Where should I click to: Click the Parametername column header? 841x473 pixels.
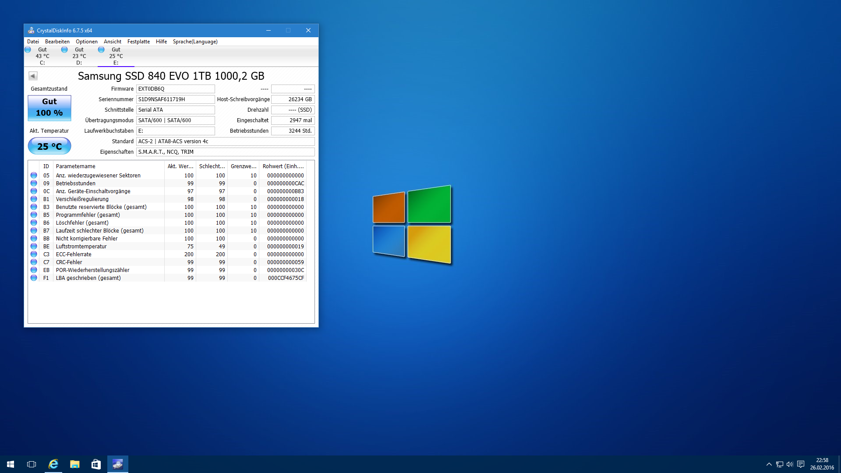[108, 166]
